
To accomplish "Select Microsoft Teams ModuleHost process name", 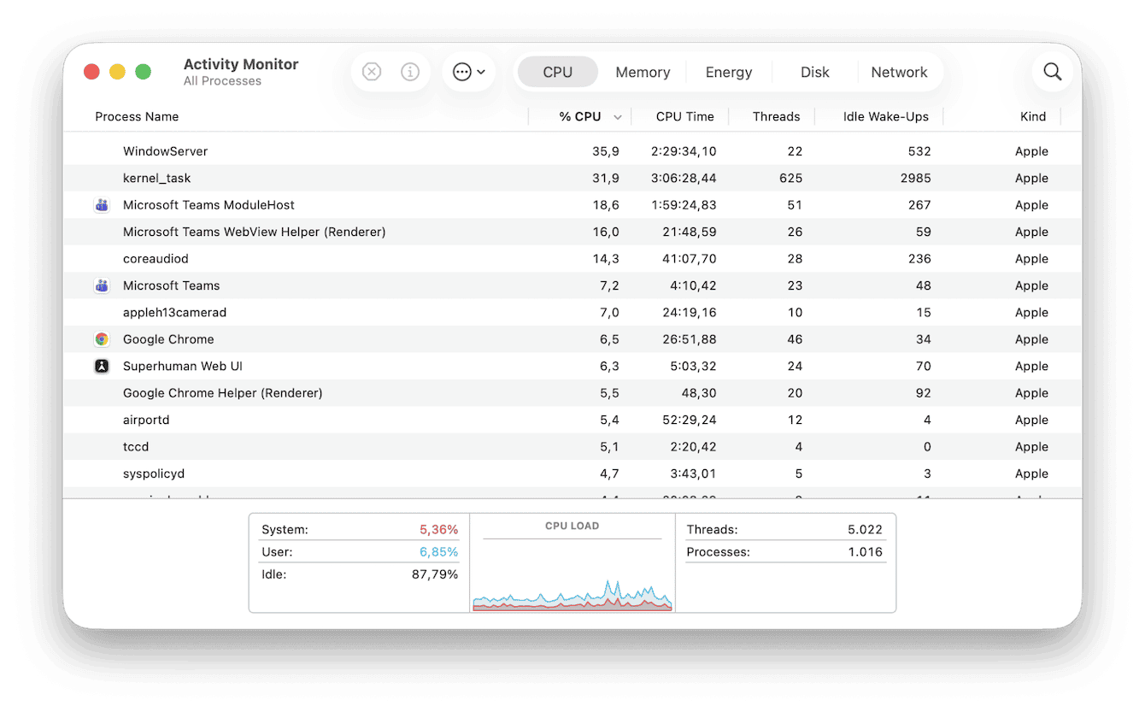I will click(208, 205).
